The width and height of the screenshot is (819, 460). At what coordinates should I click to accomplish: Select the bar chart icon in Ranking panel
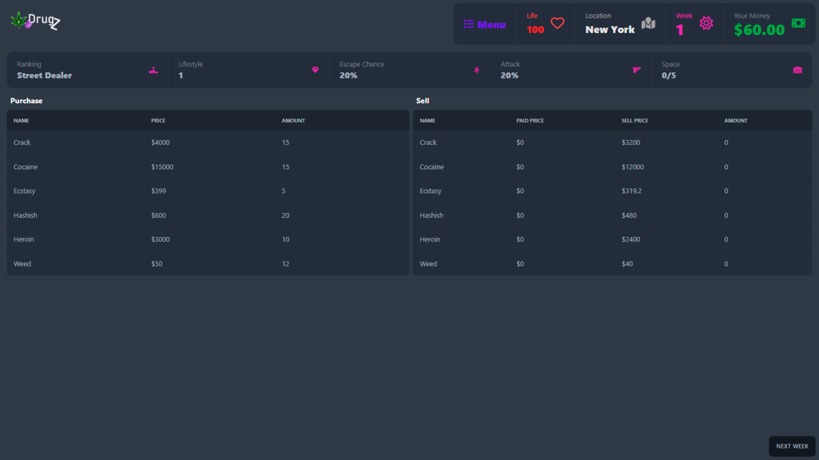click(153, 70)
